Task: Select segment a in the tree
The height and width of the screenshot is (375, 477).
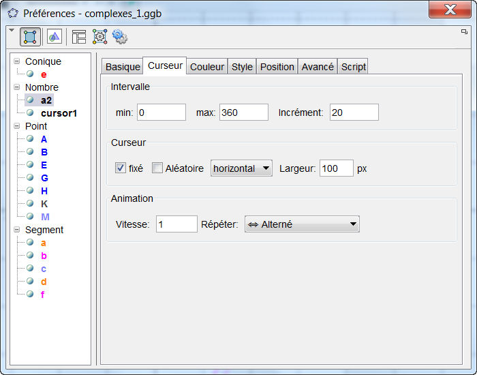Action: click(x=43, y=243)
